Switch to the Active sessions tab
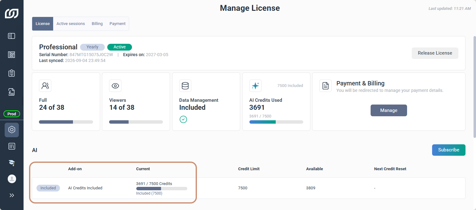Screen dimensions: 476x210 tap(70, 24)
